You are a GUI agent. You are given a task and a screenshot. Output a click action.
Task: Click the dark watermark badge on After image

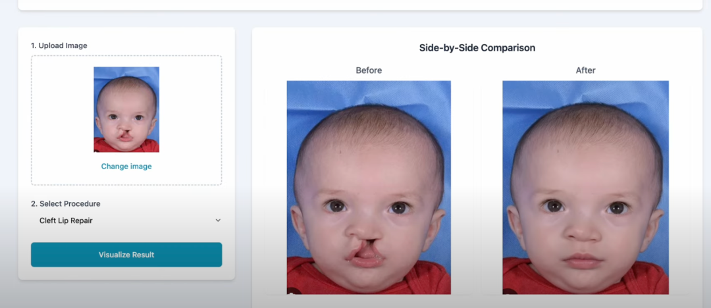coord(508,291)
